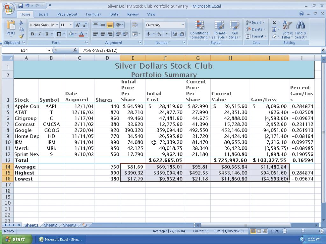This screenshot has width=326, height=244.
Task: Shrink the font size with the Shrink Font icon
Action: coord(84,25)
